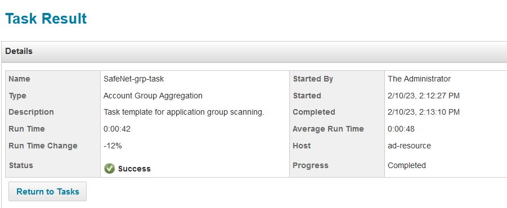The image size is (507, 208).
Task: Click the -12% Run Time Change value
Action: pyautogui.click(x=113, y=146)
